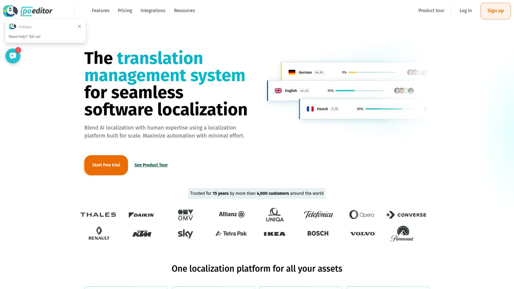Click the fr_FR locale tag
The width and height of the screenshot is (514, 289).
pyautogui.click(x=335, y=109)
